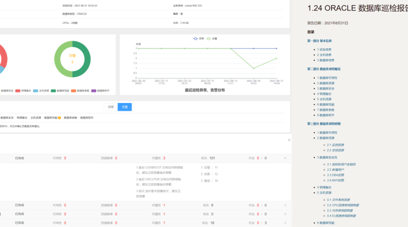Jump to 3.3 DBA权限 section link
This screenshot has height=227, width=408.
(335, 175)
